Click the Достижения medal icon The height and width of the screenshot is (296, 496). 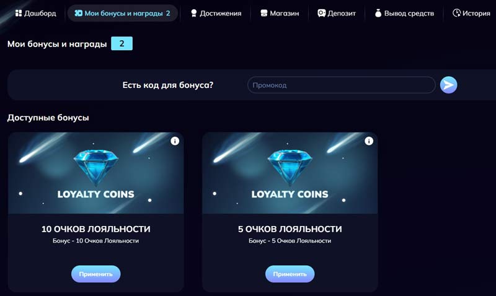pyautogui.click(x=194, y=13)
